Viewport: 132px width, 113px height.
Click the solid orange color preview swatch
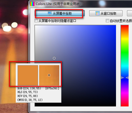point(28,75)
